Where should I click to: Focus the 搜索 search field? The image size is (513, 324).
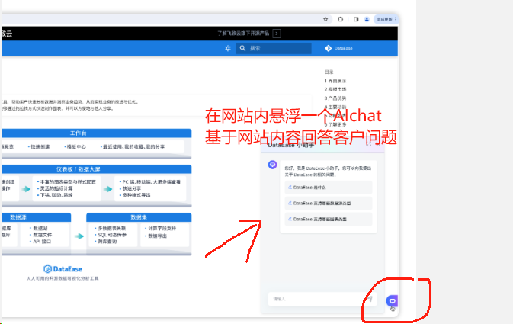274,48
